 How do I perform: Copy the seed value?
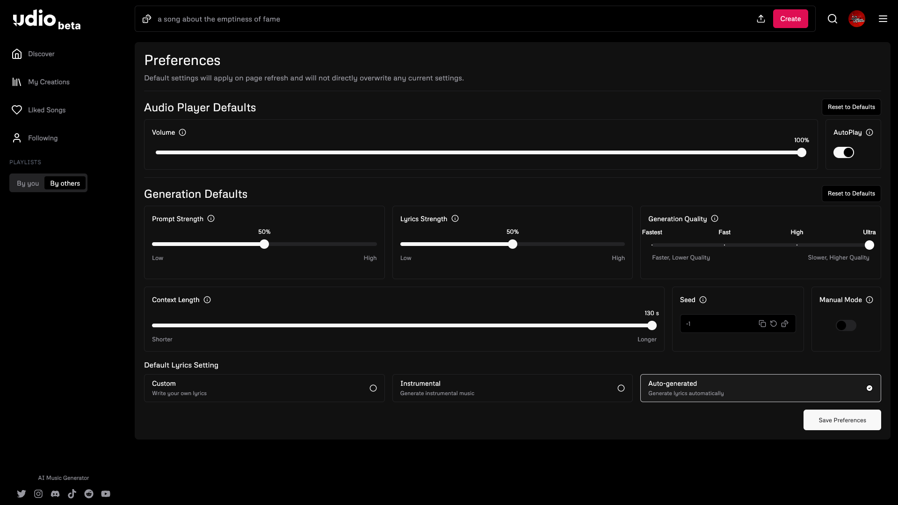tap(762, 324)
